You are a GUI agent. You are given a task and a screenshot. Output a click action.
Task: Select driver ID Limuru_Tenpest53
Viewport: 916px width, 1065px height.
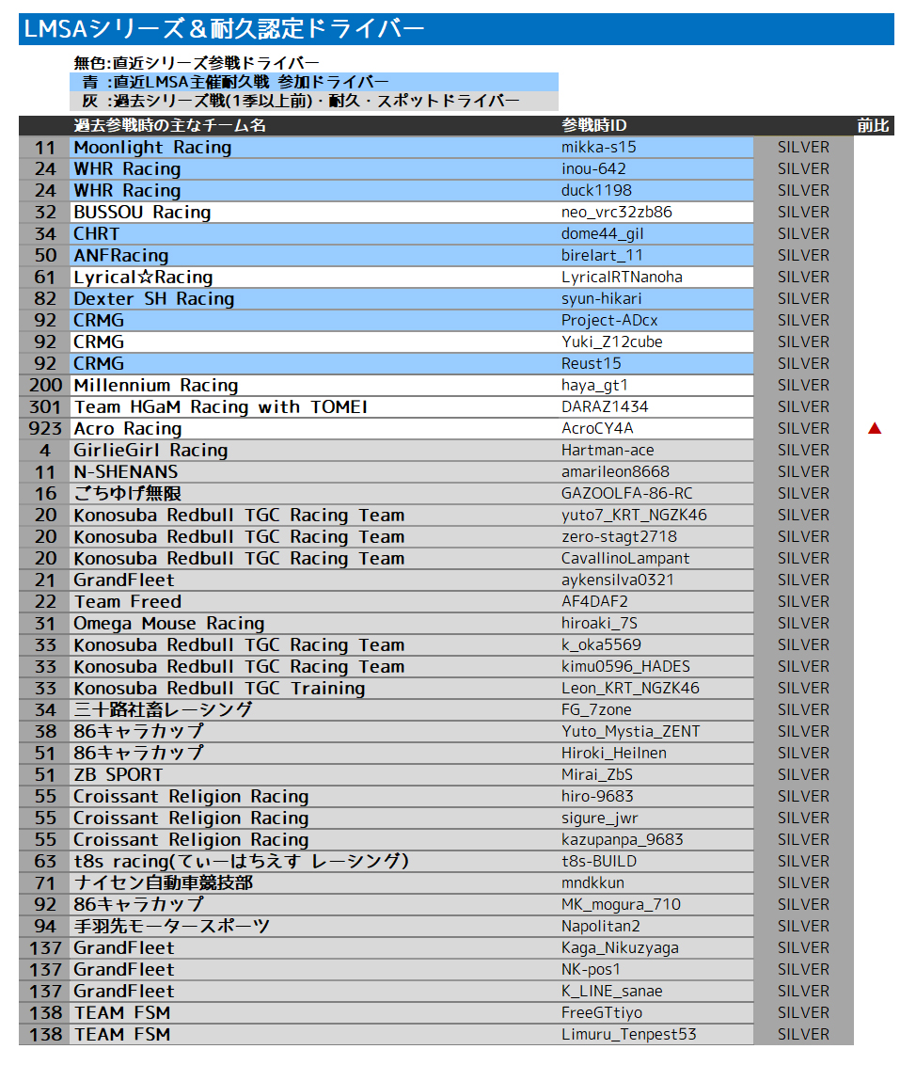(628, 1035)
